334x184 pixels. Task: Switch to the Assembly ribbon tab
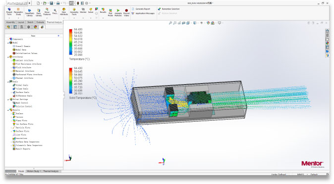click(x=10, y=22)
